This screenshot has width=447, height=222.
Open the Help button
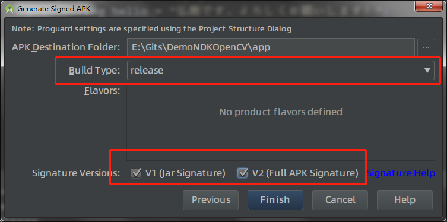(405, 200)
